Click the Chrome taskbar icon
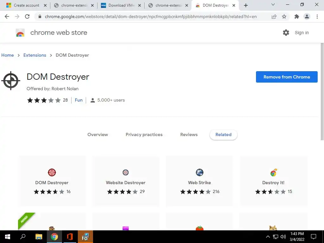The height and width of the screenshot is (243, 324). tap(54, 237)
